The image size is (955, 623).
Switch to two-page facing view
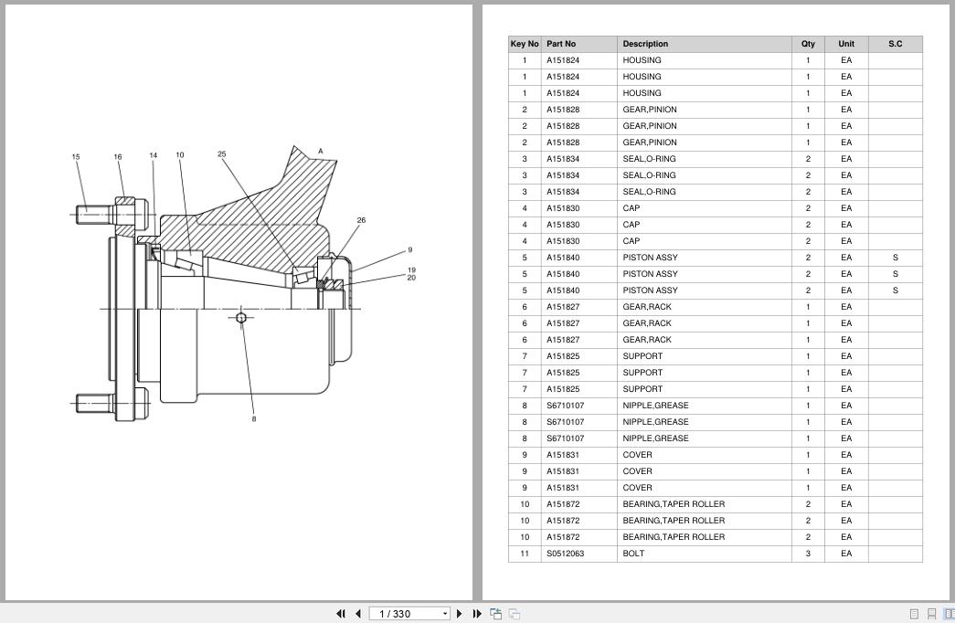point(949,614)
